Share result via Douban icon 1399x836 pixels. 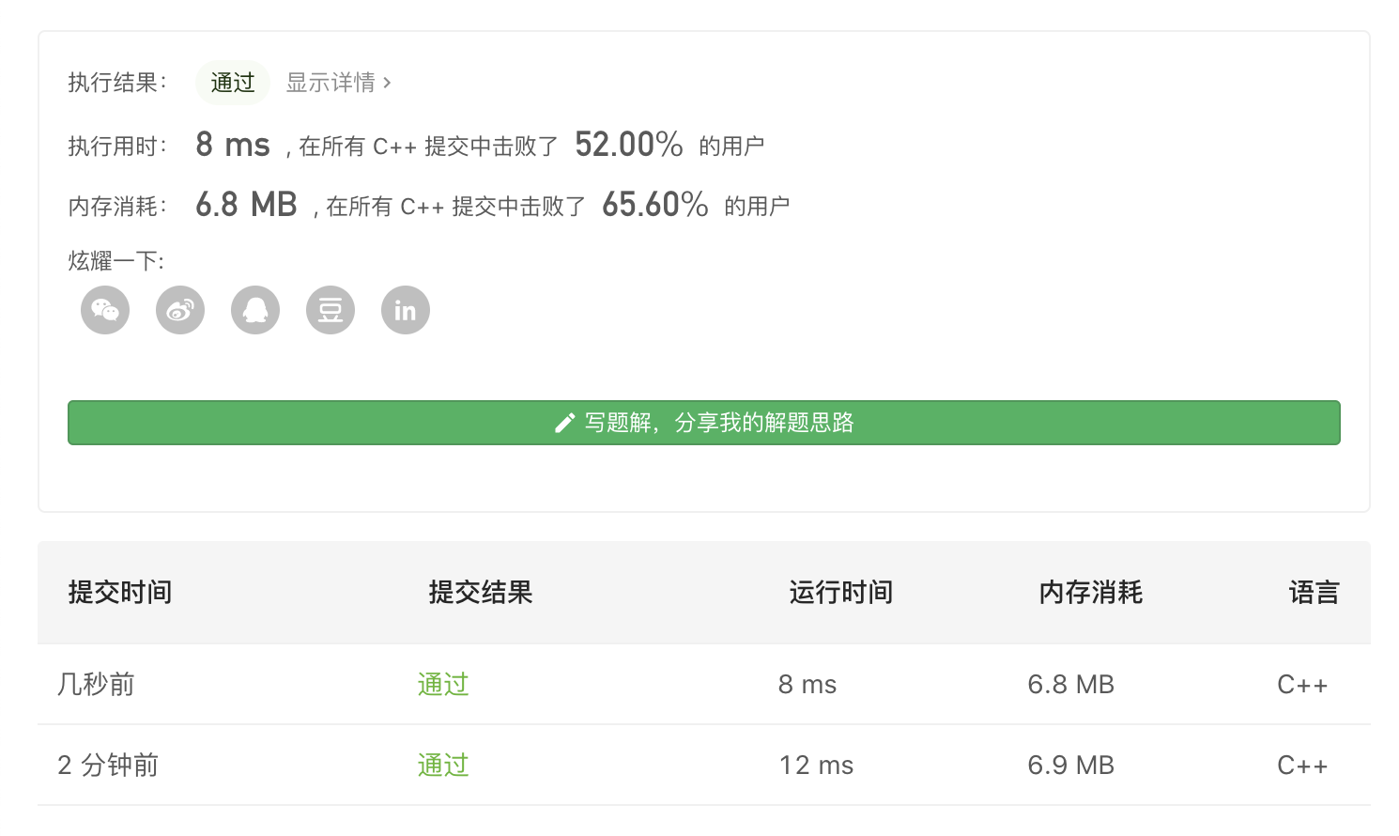[331, 310]
